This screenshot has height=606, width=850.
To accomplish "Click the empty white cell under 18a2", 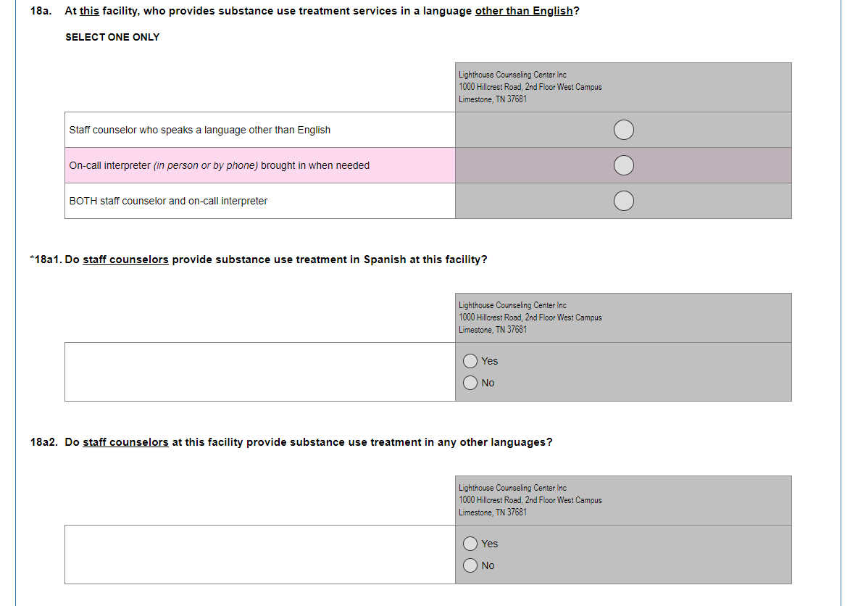I will tap(259, 555).
